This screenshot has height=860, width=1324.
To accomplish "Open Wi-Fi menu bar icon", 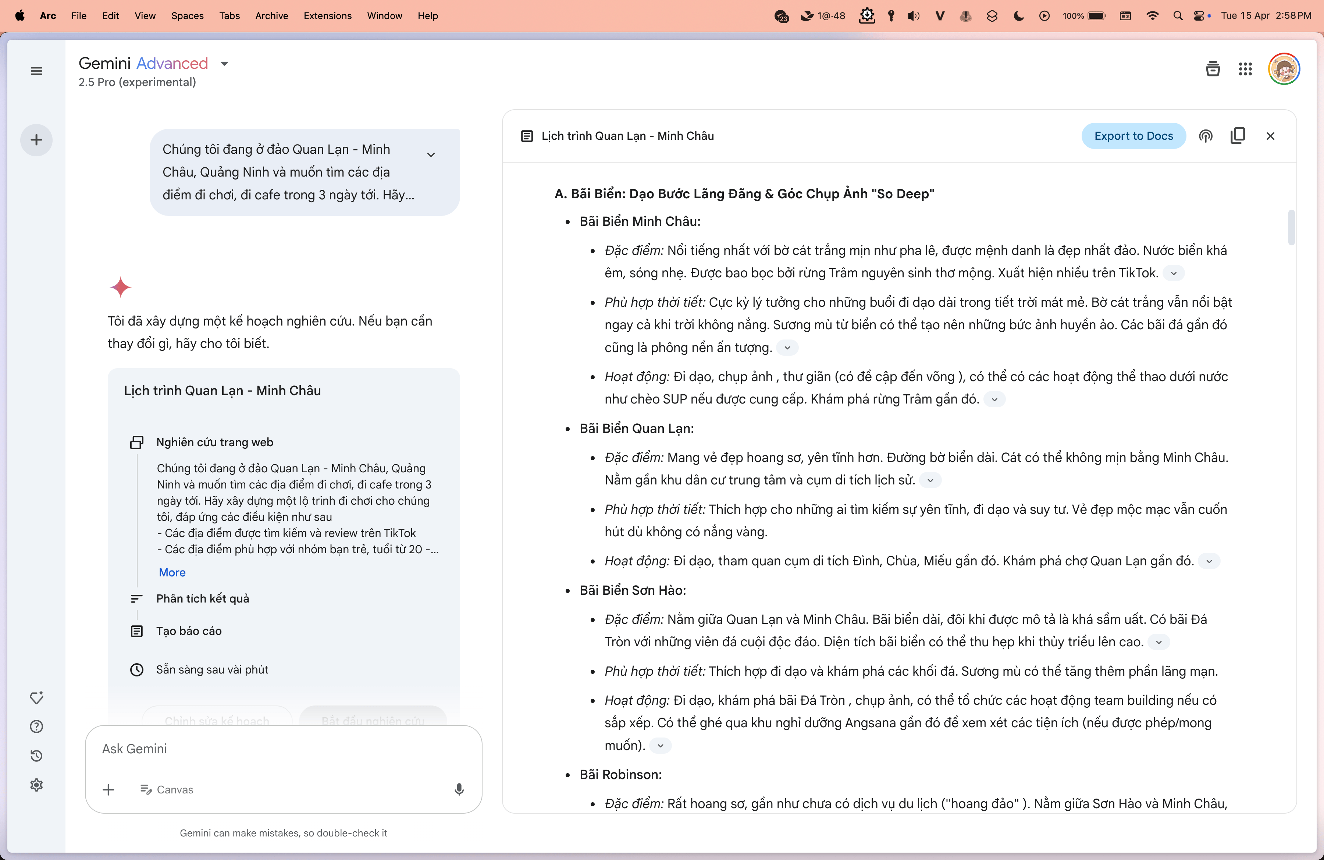I will (1153, 15).
